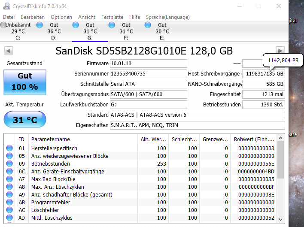Click the Host-Schreibvorgänge value field

(x=264, y=74)
